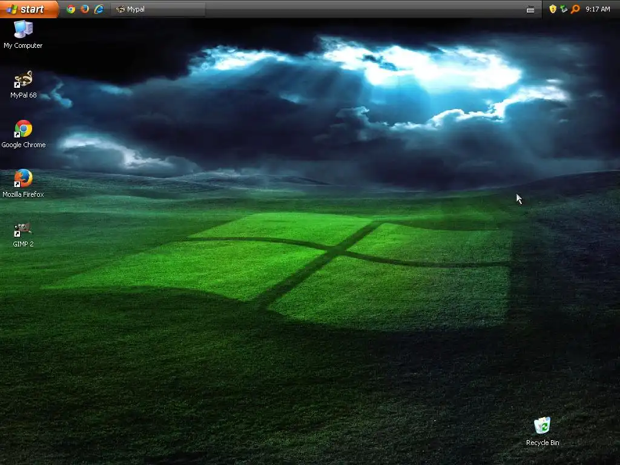Select the GIMP 2 desktop shortcut
620x465 pixels.
tap(23, 234)
